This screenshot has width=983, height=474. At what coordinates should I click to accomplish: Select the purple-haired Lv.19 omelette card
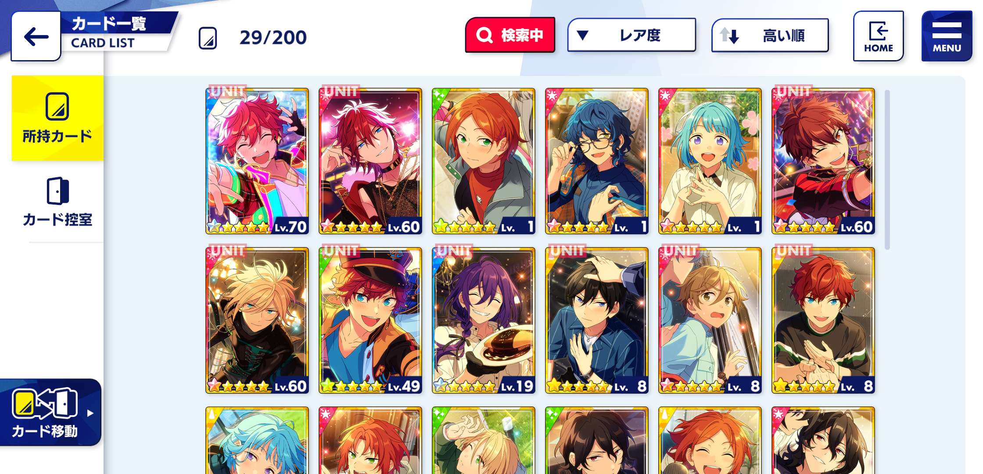point(484,320)
